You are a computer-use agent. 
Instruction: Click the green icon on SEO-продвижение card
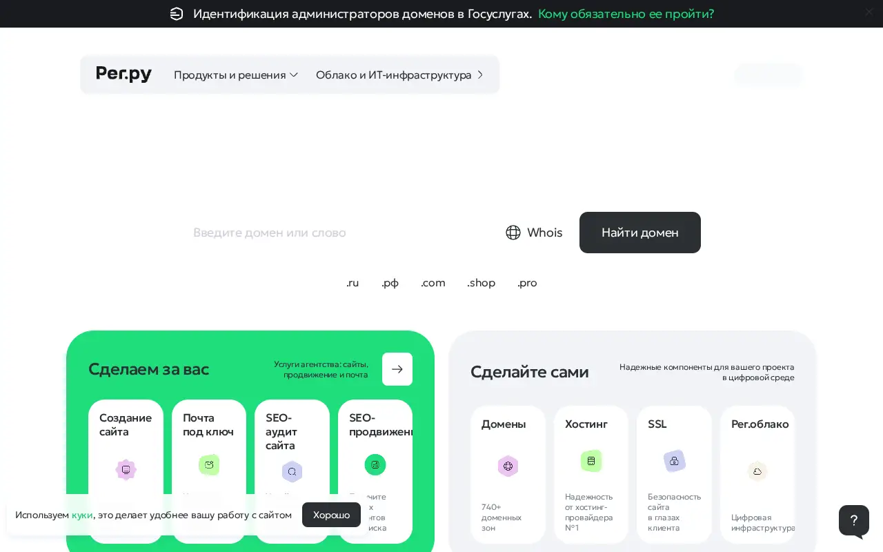click(x=375, y=464)
